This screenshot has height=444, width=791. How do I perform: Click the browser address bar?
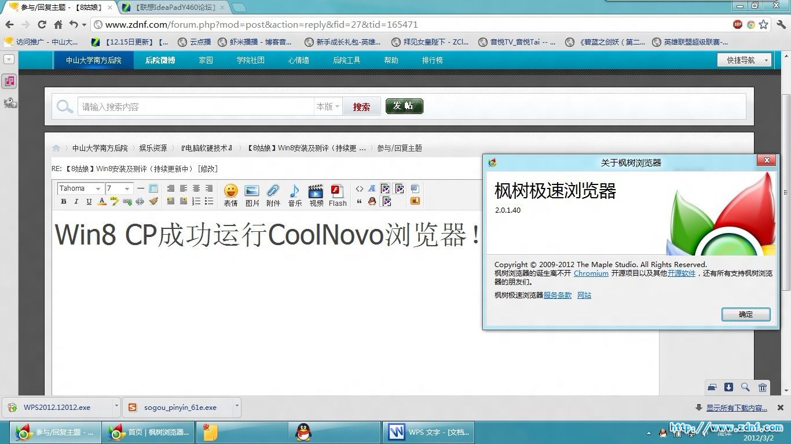410,25
